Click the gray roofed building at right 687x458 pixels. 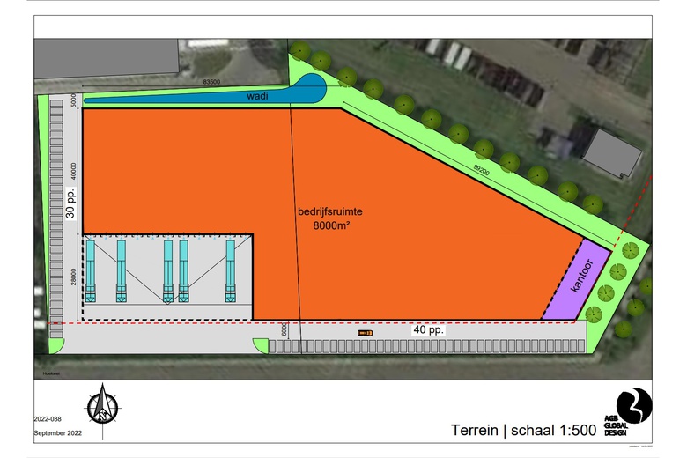(x=613, y=152)
